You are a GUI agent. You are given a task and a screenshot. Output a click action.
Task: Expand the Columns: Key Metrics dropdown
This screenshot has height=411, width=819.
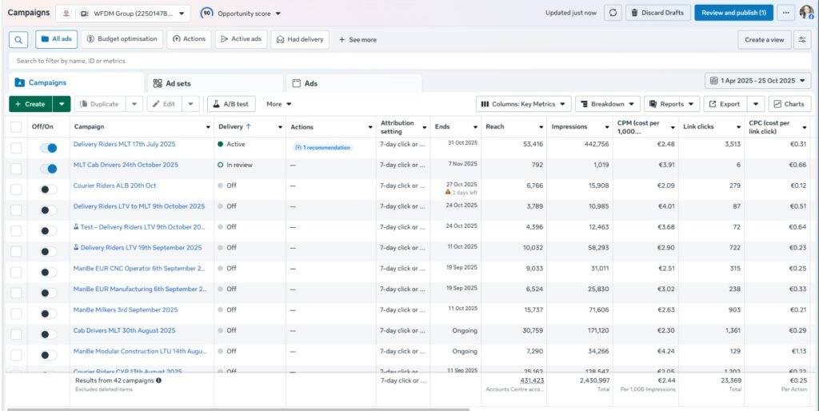[524, 104]
